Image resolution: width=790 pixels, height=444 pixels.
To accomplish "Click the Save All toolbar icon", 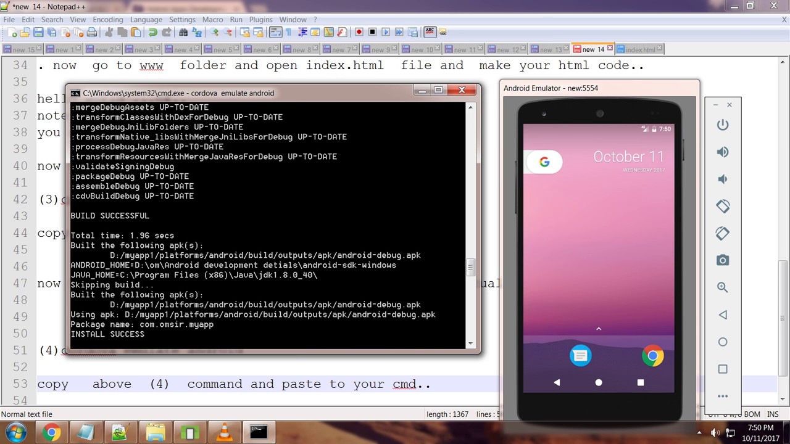I will 52,32.
